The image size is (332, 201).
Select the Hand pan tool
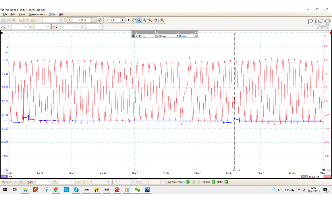click(x=134, y=20)
